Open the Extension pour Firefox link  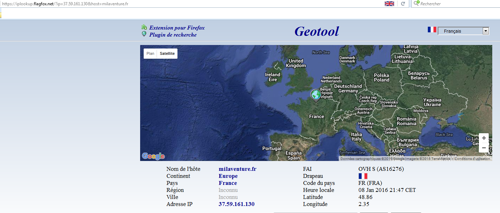(x=177, y=27)
